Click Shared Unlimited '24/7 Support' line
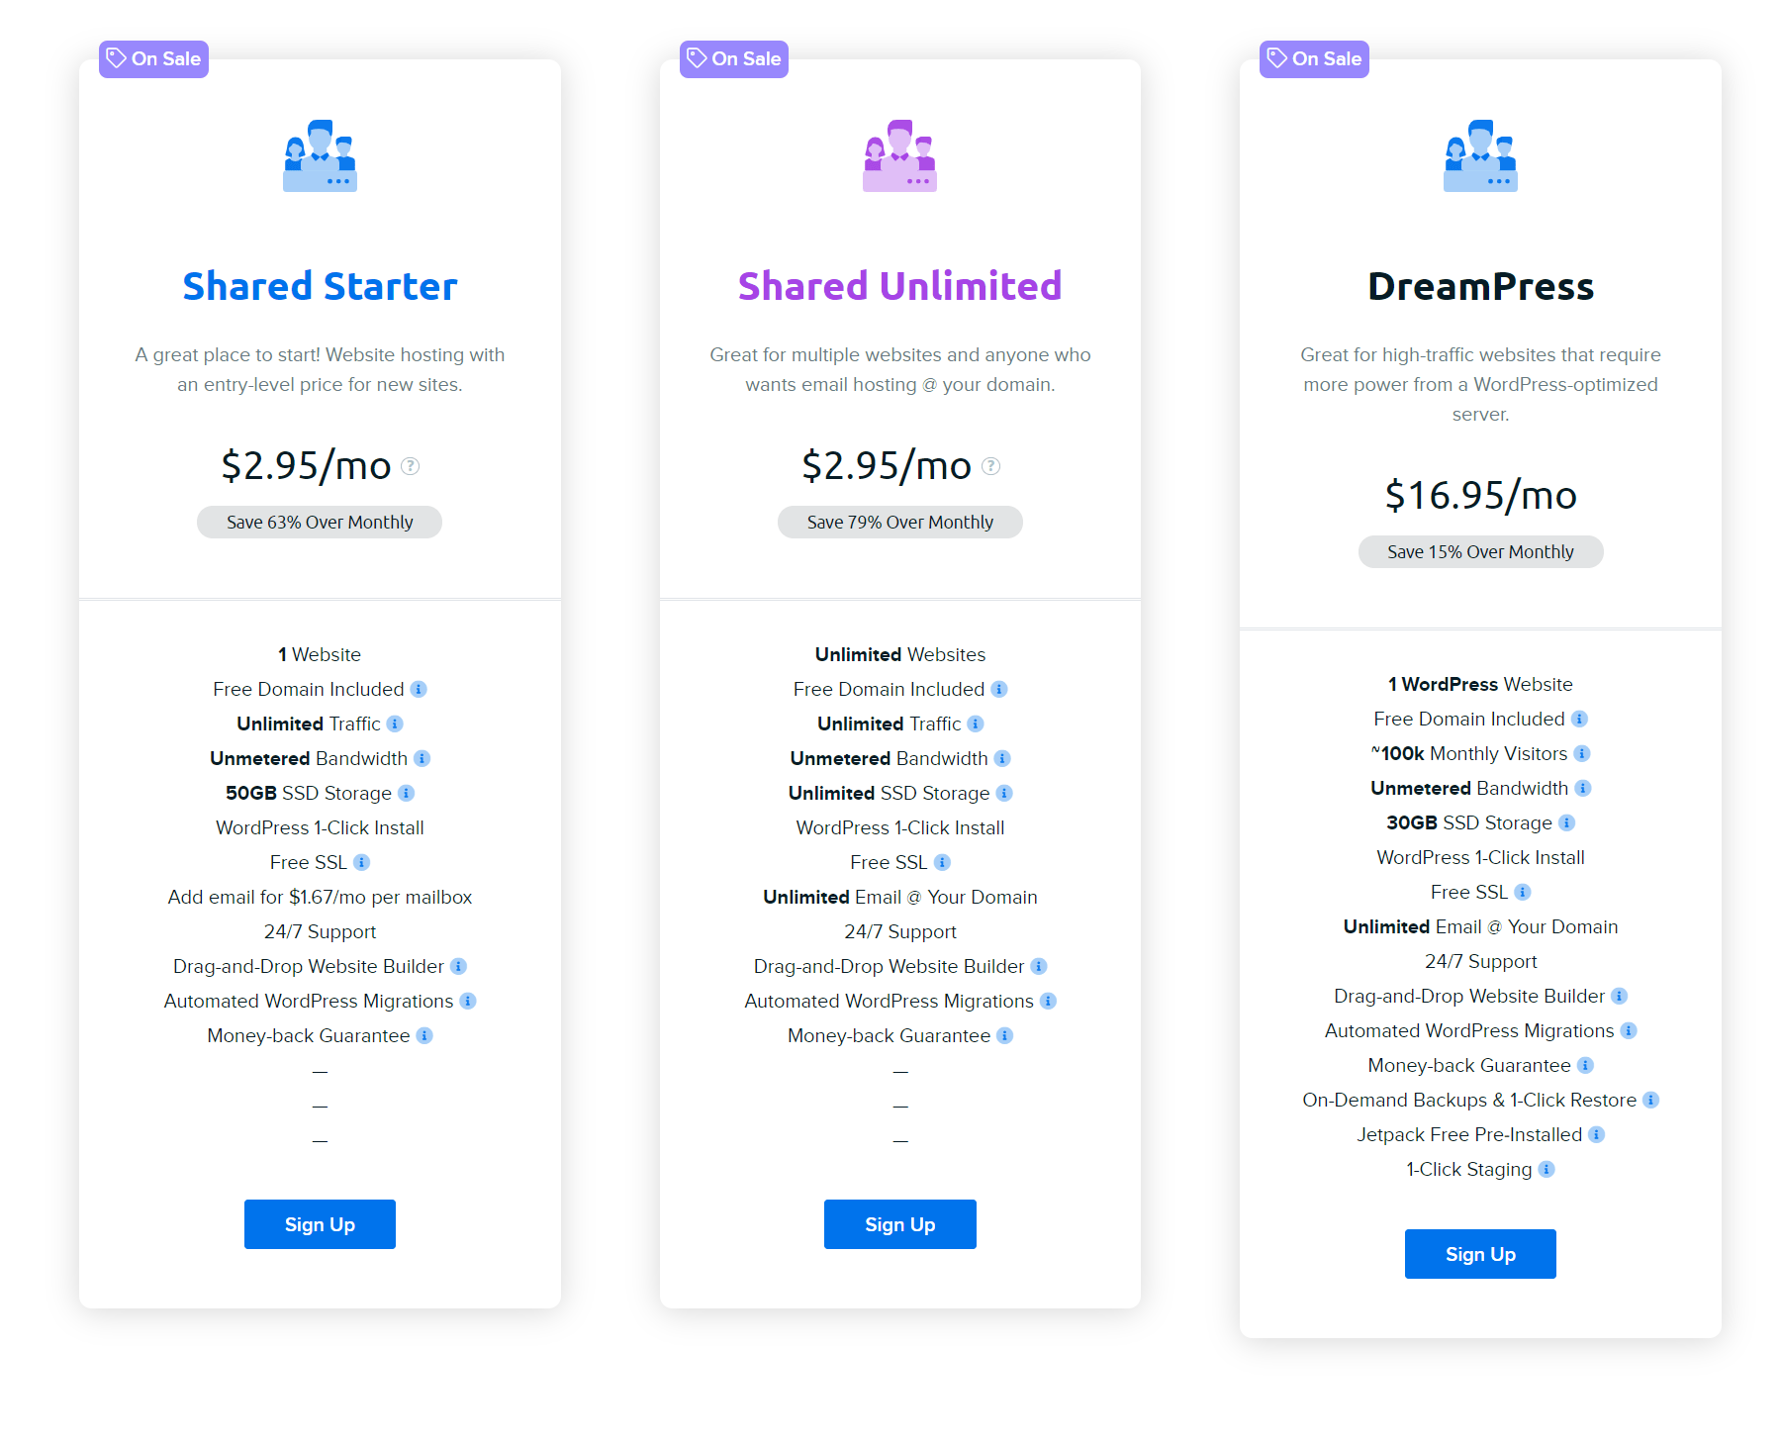 tap(900, 931)
